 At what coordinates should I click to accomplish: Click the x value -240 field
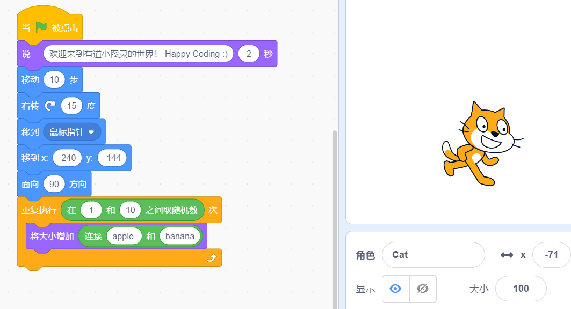pyautogui.click(x=67, y=158)
